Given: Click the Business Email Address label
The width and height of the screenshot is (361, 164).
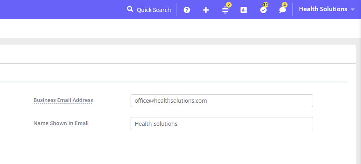Looking at the screenshot, I should point(63,100).
